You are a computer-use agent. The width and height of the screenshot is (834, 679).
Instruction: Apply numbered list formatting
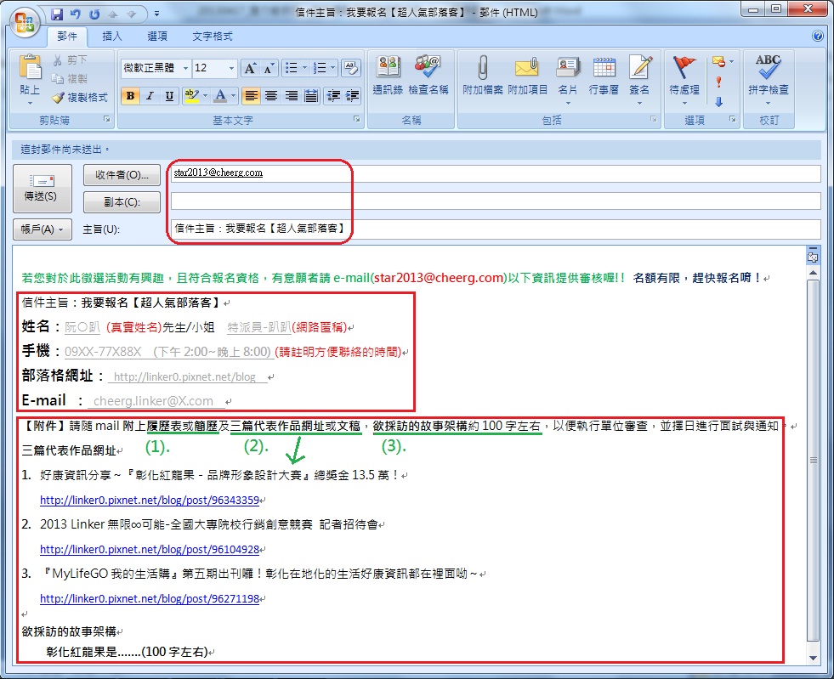[x=320, y=68]
